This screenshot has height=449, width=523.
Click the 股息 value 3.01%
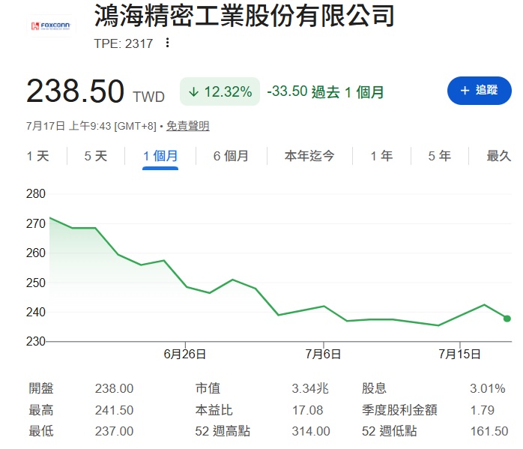coord(487,388)
